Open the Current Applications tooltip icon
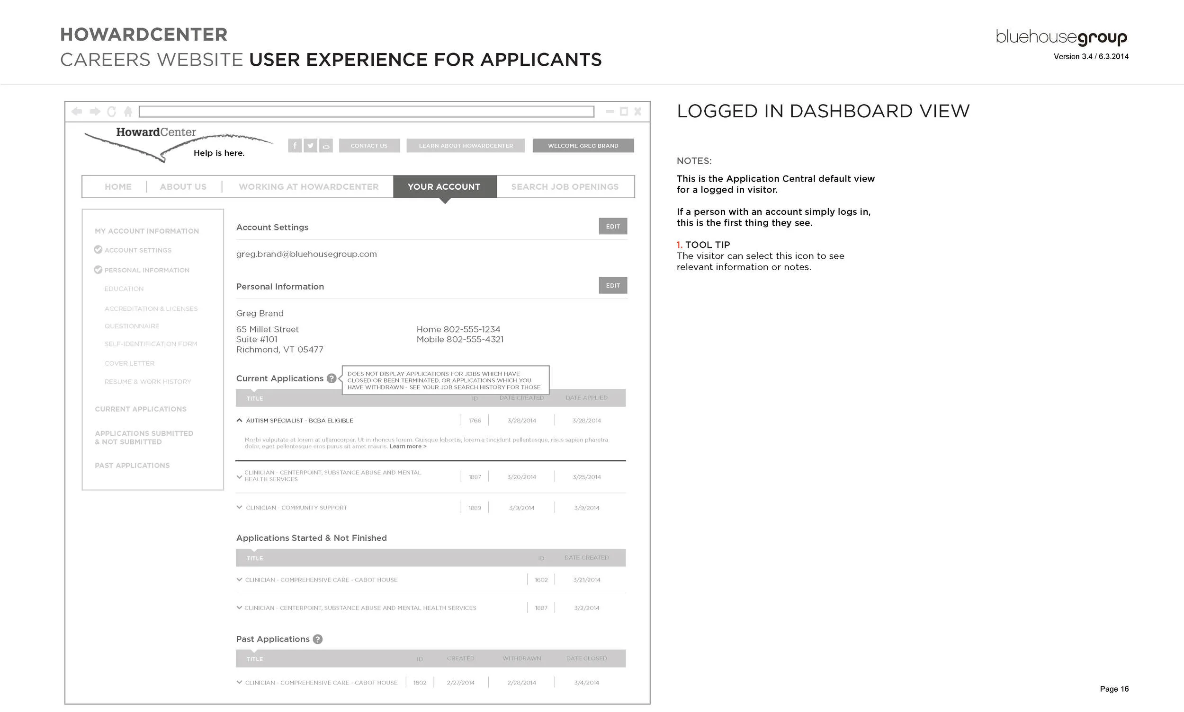Viewport: 1184px width, 712px height. click(332, 378)
